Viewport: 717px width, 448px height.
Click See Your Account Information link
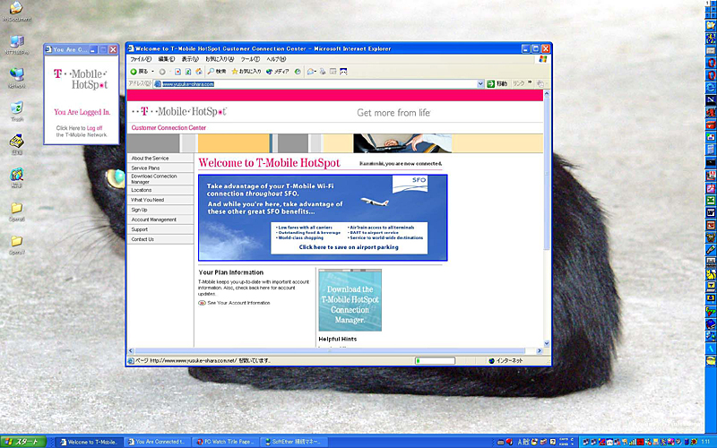click(x=238, y=303)
